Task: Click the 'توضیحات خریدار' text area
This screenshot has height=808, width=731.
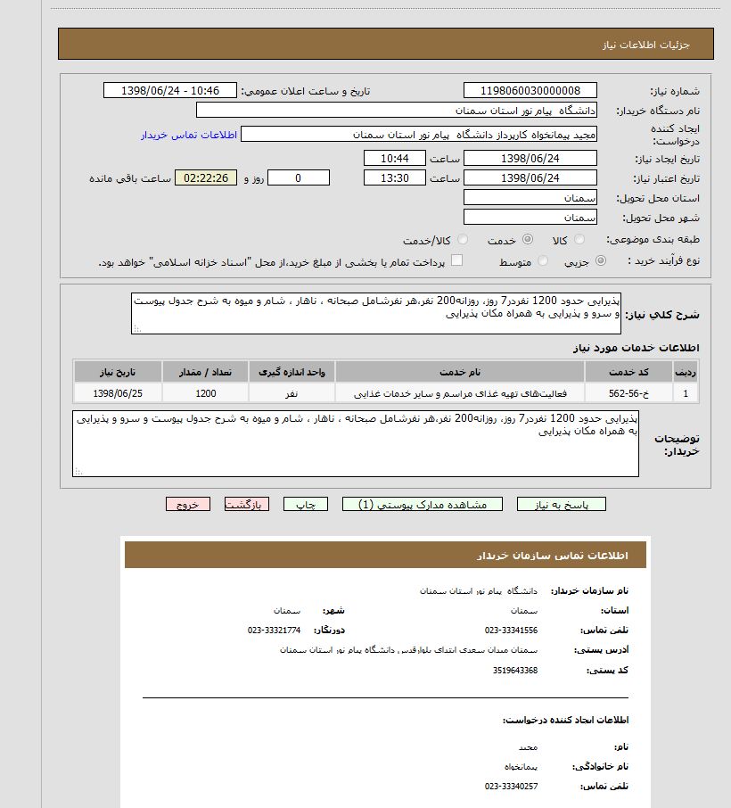Action: pyautogui.click(x=355, y=443)
